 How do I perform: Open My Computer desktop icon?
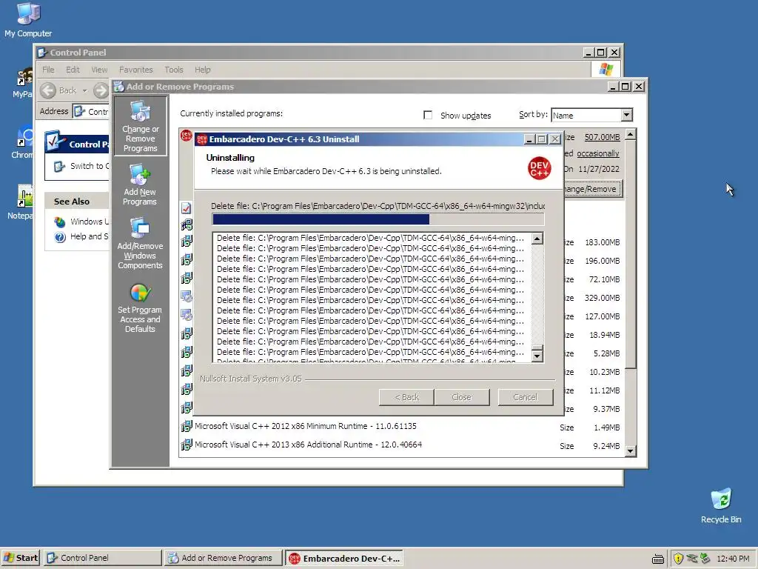point(28,13)
